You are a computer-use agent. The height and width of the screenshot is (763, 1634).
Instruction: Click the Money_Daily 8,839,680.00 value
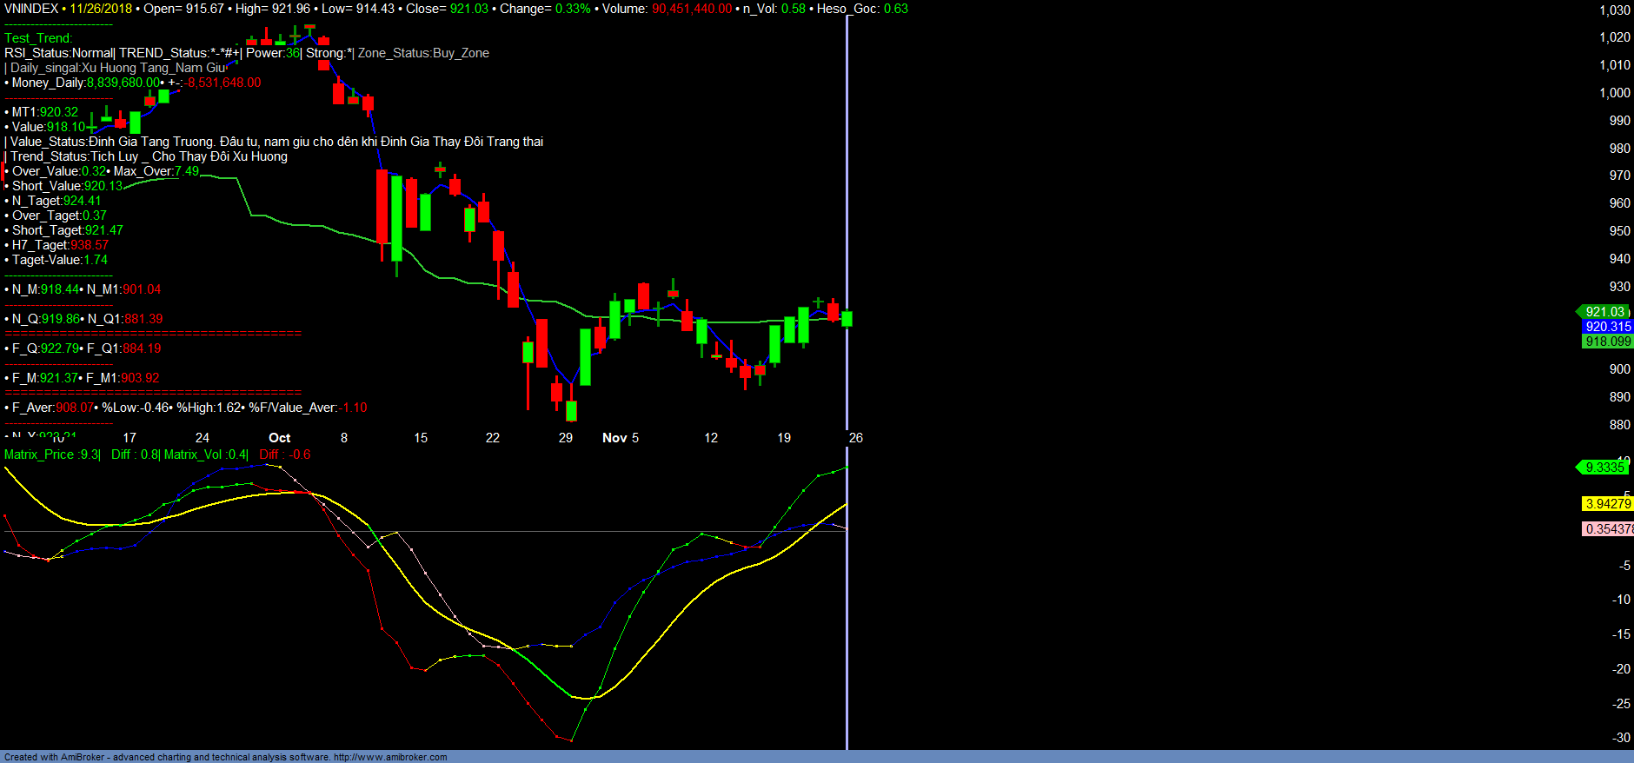tap(123, 83)
